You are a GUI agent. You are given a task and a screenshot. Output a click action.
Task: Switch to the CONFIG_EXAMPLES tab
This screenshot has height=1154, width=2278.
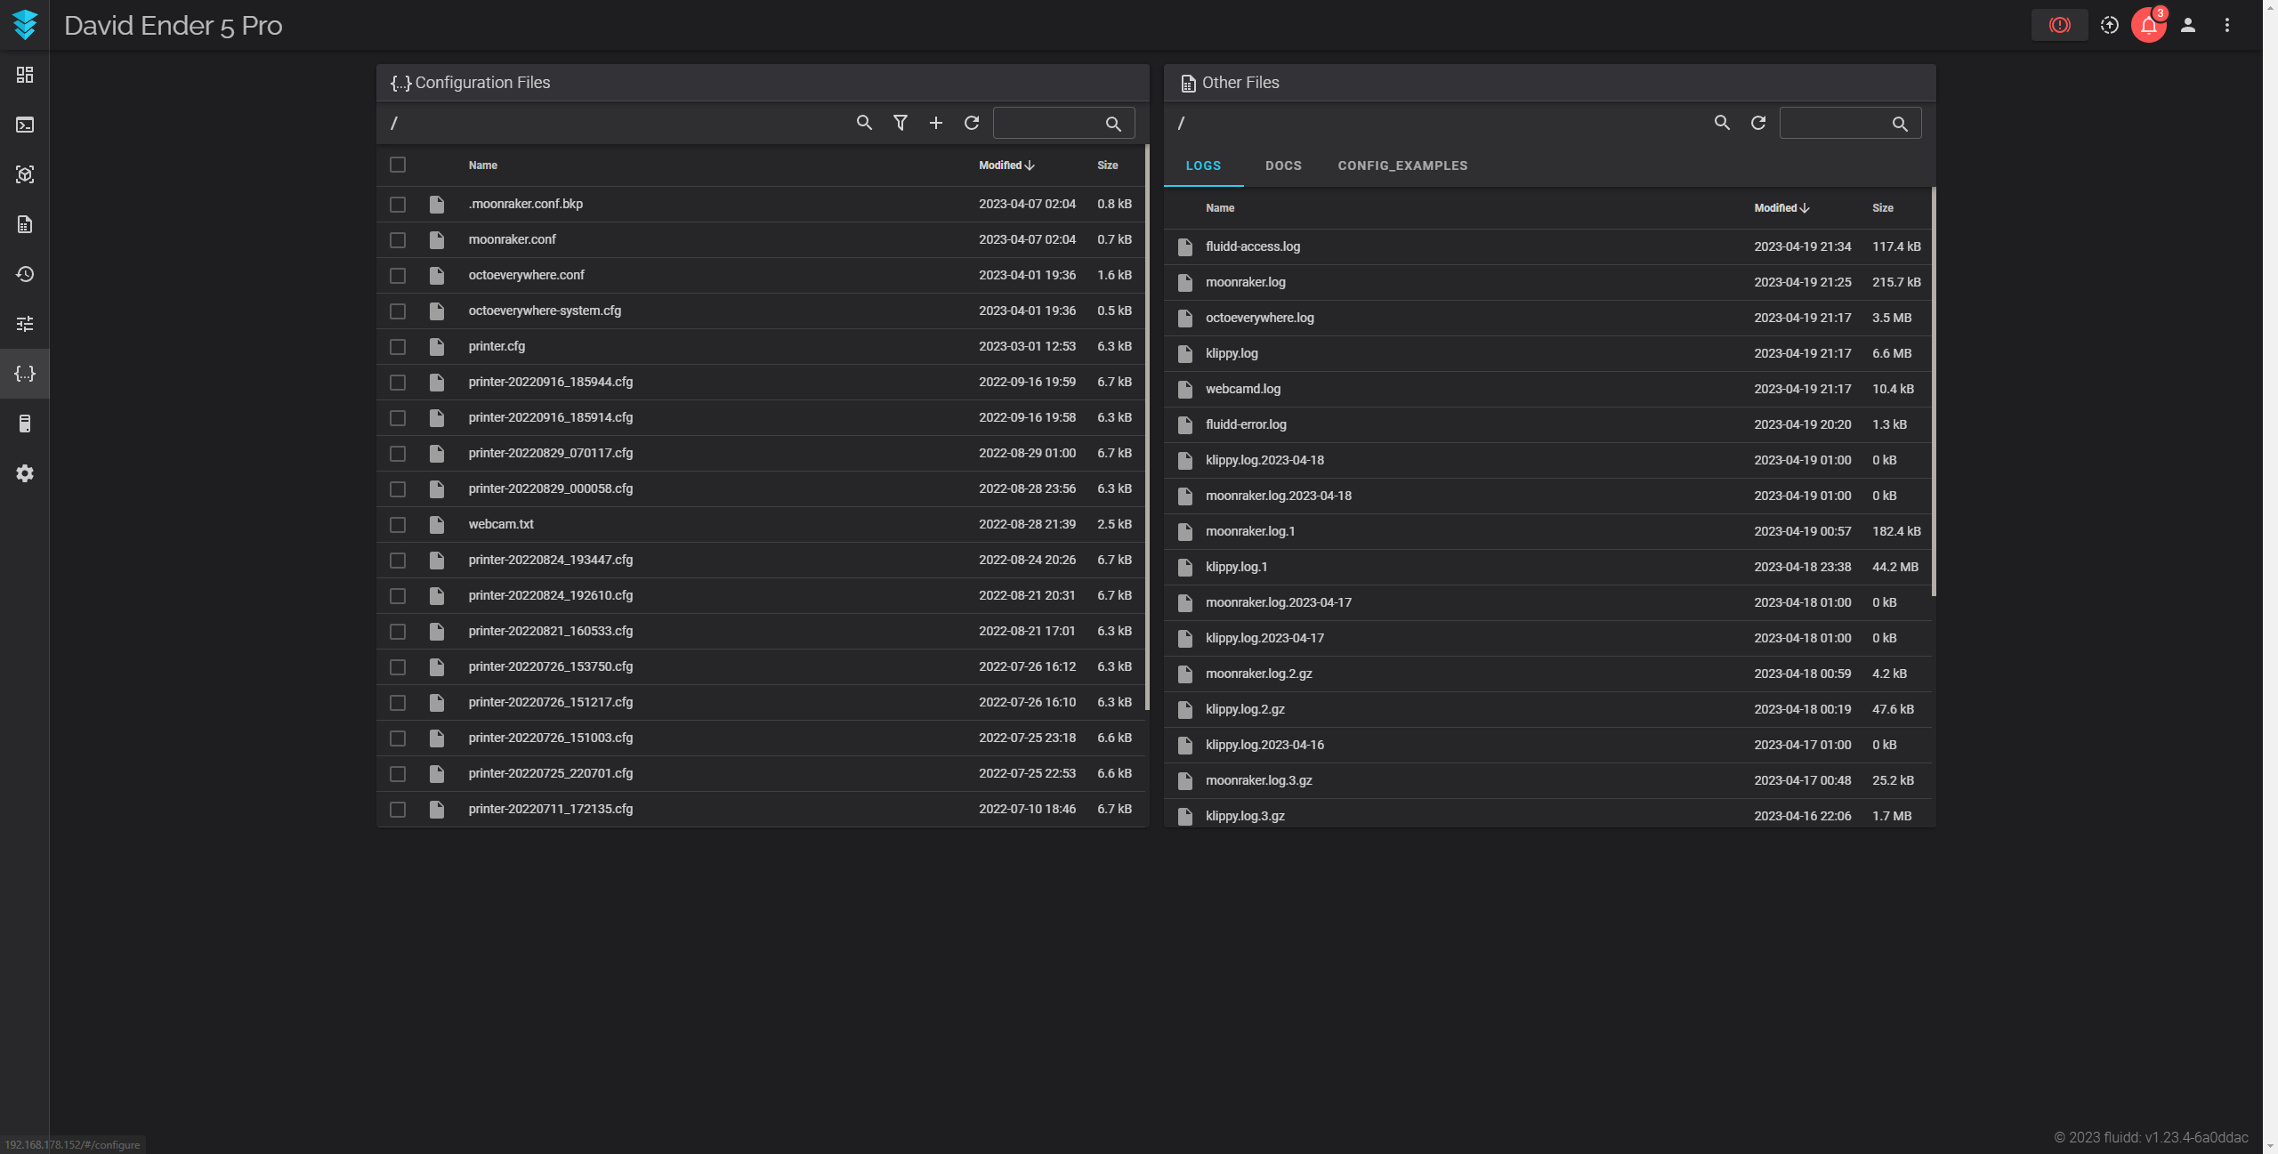point(1402,165)
